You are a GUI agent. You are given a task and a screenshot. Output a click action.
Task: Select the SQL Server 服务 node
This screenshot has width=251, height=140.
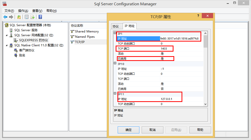26,30
